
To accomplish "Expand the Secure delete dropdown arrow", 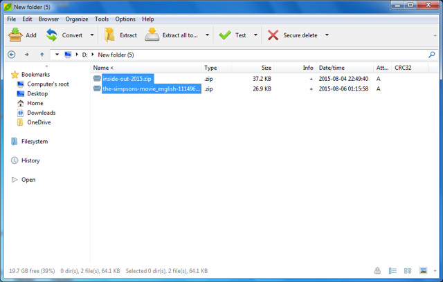I will [327, 35].
